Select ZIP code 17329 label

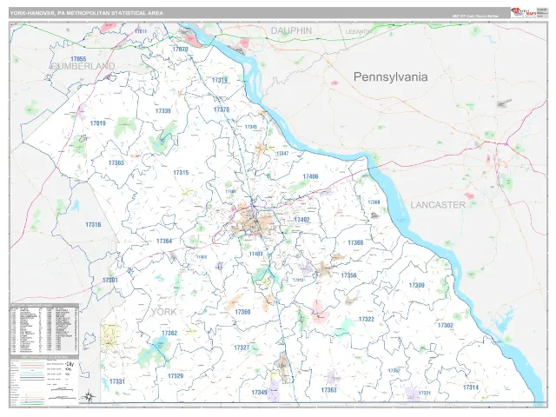[x=175, y=376]
